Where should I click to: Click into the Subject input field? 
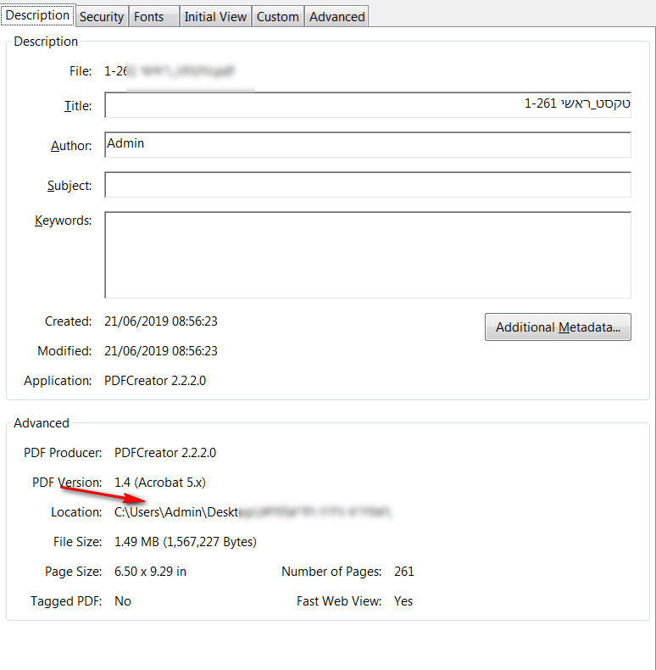point(368,185)
